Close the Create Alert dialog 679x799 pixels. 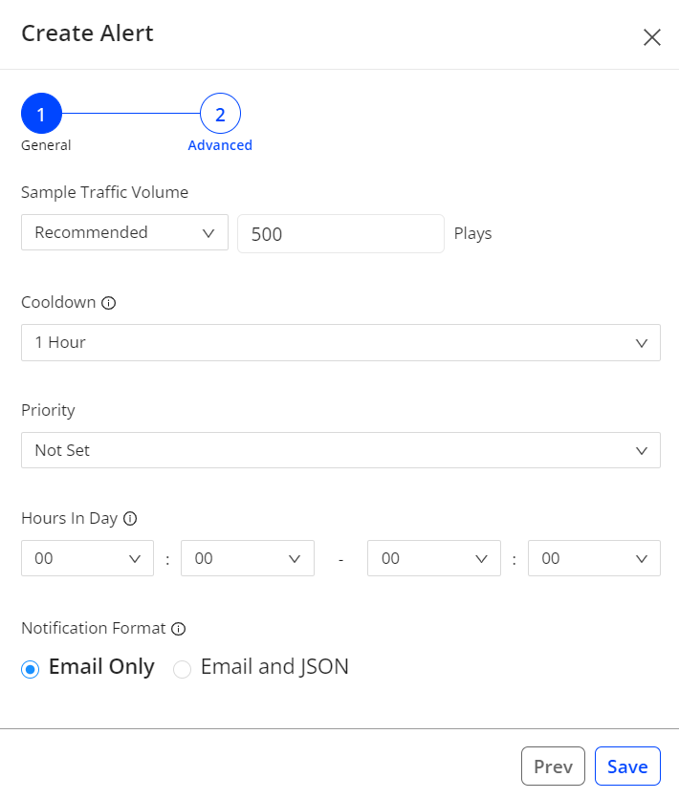tap(651, 37)
